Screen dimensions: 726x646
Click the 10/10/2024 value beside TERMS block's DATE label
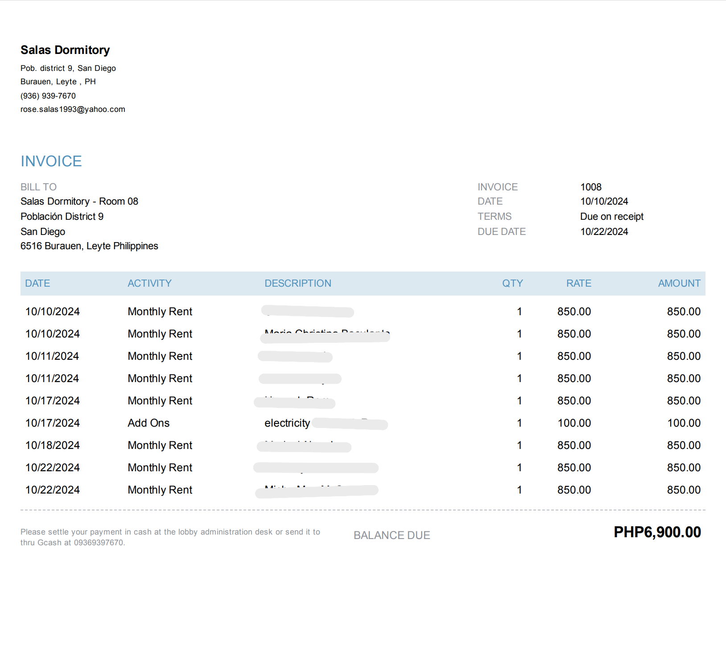[604, 201]
